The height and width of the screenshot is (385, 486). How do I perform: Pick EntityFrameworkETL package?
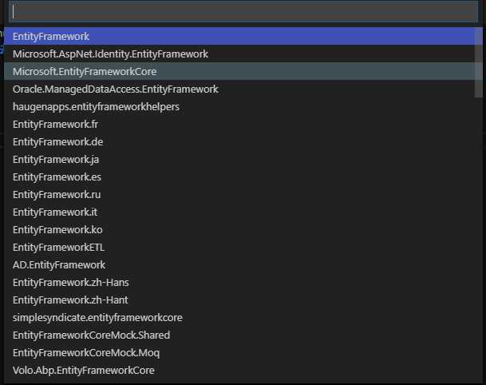coord(243,248)
